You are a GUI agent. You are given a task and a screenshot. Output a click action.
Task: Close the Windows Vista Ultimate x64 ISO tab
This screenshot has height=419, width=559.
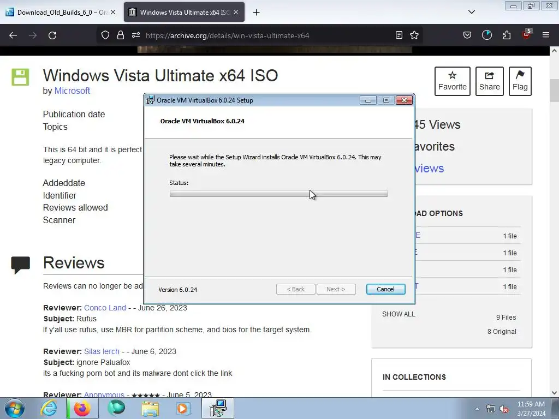click(x=236, y=12)
